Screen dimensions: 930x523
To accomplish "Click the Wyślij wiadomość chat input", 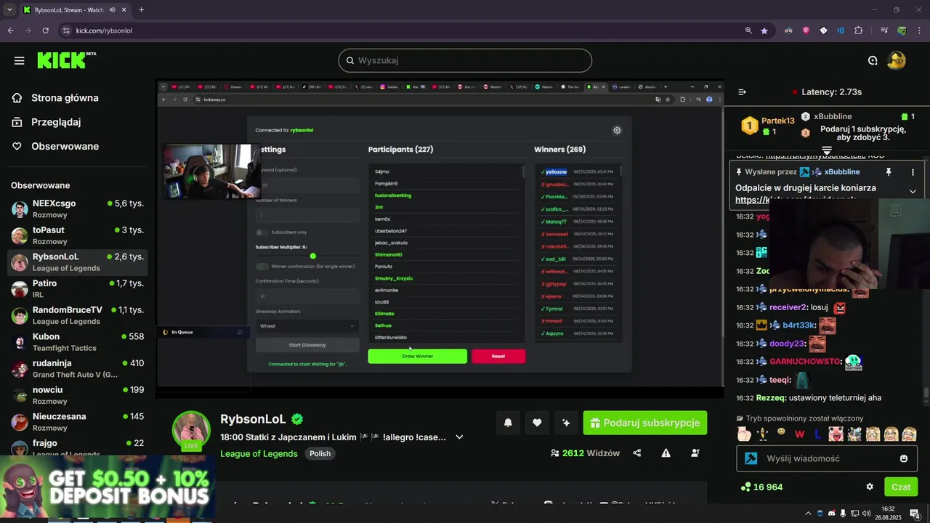I will pos(827,458).
